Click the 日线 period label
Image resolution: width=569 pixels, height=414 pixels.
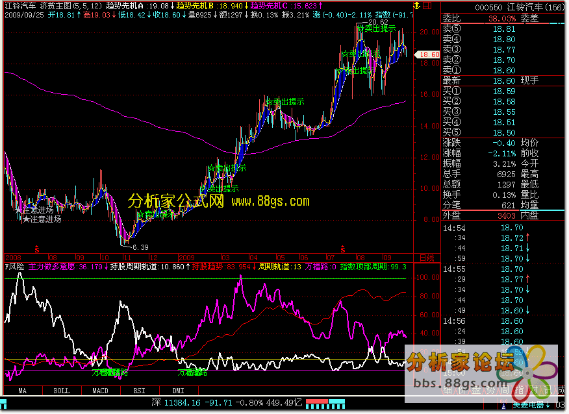point(427,258)
